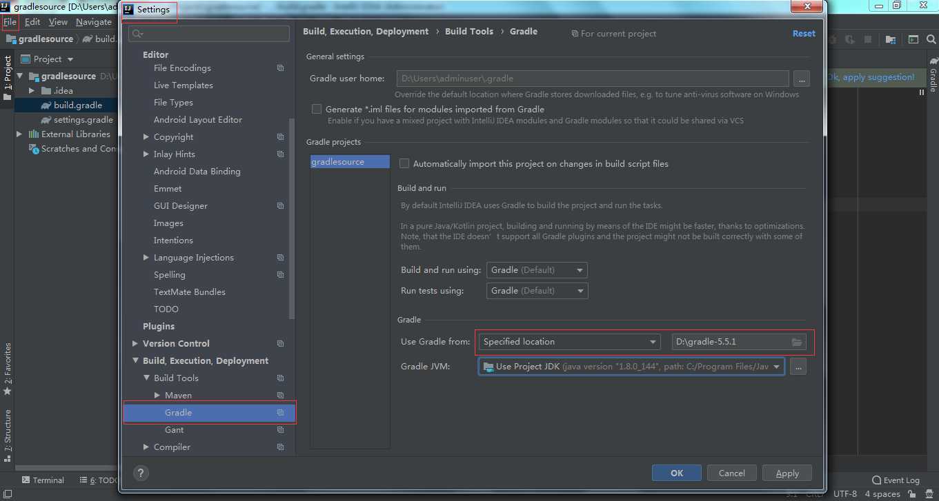
Task: Click the Gradle user home path field
Action: 593,79
